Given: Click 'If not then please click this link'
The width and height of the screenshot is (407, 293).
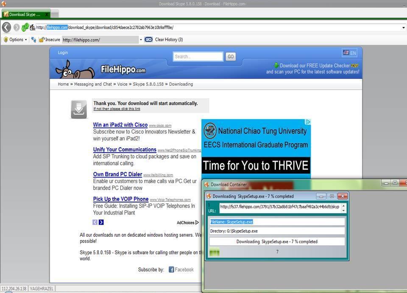Looking at the screenshot, I should (117, 109).
